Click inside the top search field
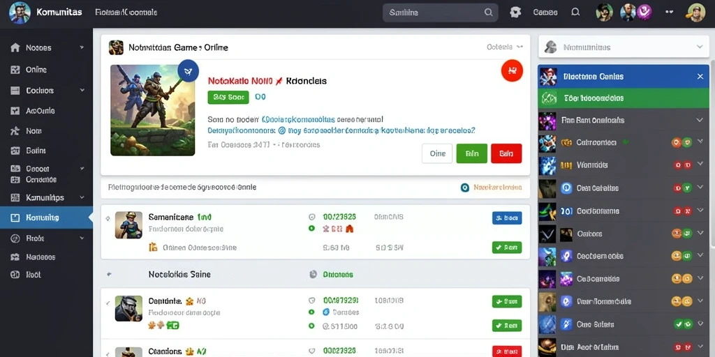The image size is (715, 357). (441, 13)
